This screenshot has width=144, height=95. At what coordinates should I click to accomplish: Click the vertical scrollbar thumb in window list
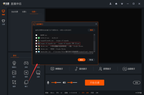click(94, 46)
